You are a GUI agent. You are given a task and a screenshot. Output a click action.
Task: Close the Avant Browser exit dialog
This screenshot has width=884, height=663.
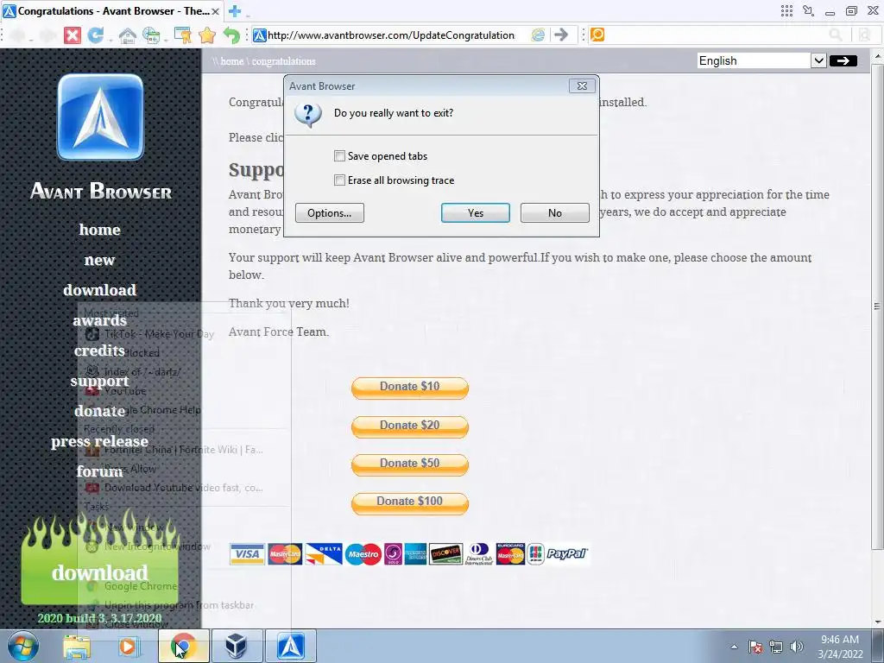[582, 85]
